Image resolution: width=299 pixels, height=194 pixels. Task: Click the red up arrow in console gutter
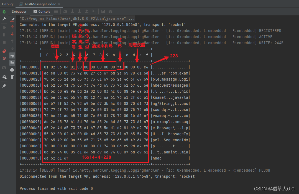(x=12, y=27)
